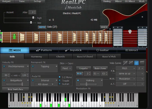Open the Fixed Slide Capo dropdown
The width and height of the screenshot is (152, 109).
[x=66, y=68]
